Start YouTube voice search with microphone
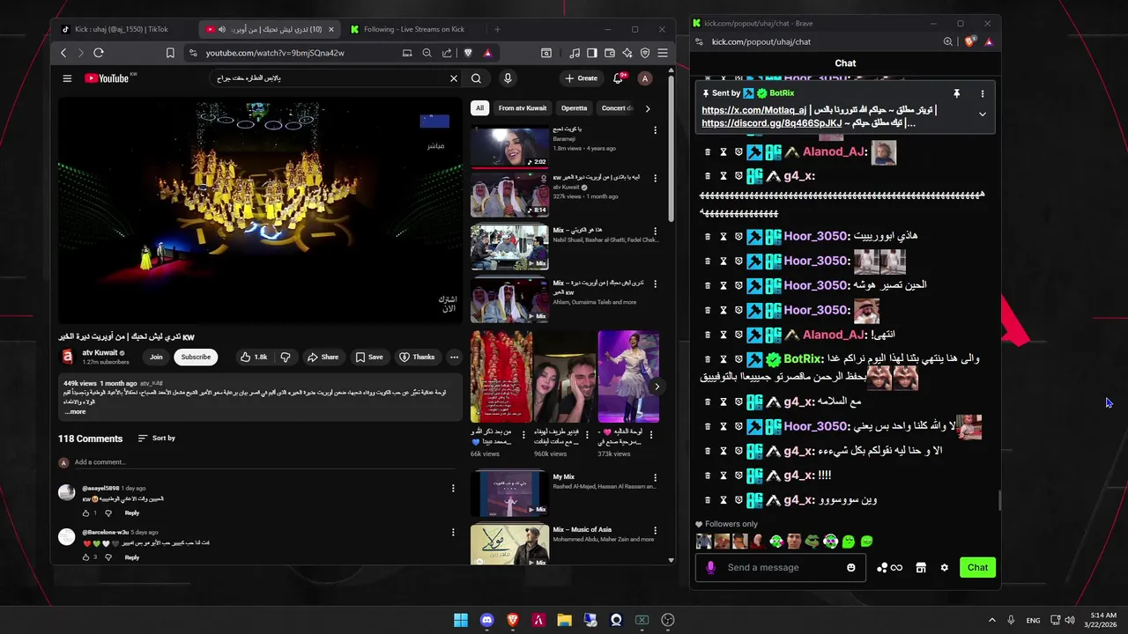1128x634 pixels. point(508,78)
